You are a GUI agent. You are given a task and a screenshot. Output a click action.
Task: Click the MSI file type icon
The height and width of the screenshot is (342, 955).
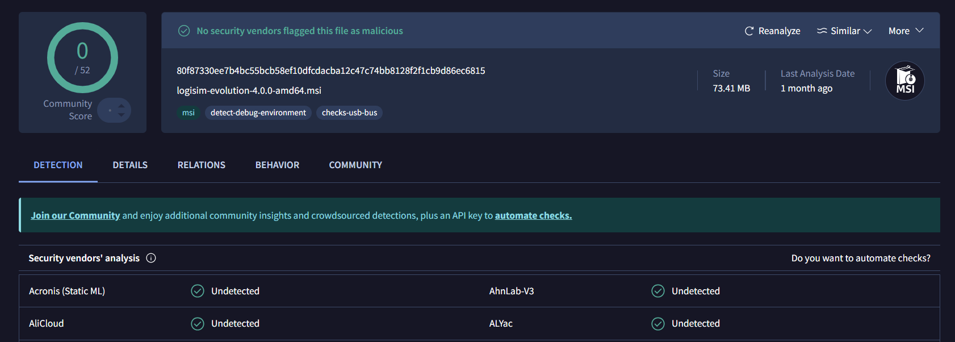tap(904, 81)
